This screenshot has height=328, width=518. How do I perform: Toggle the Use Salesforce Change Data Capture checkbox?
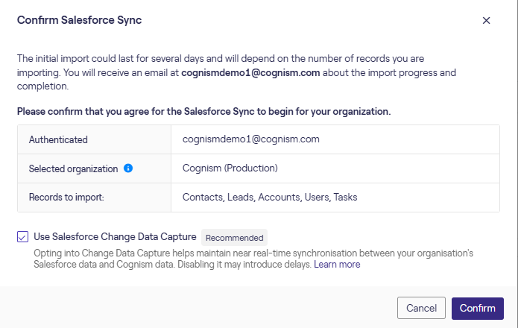(23, 237)
